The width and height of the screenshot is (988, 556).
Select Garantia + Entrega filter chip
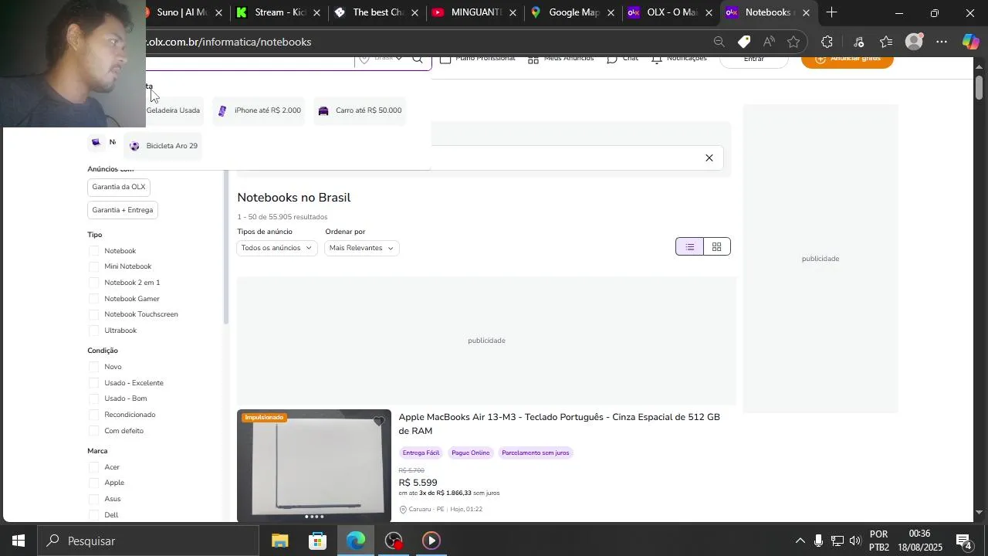click(x=123, y=210)
